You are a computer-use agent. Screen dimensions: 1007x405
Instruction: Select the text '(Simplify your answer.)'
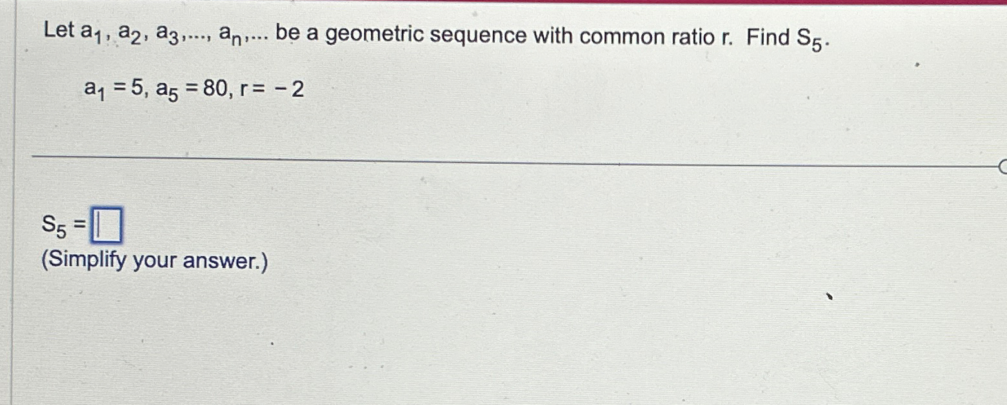(x=155, y=260)
